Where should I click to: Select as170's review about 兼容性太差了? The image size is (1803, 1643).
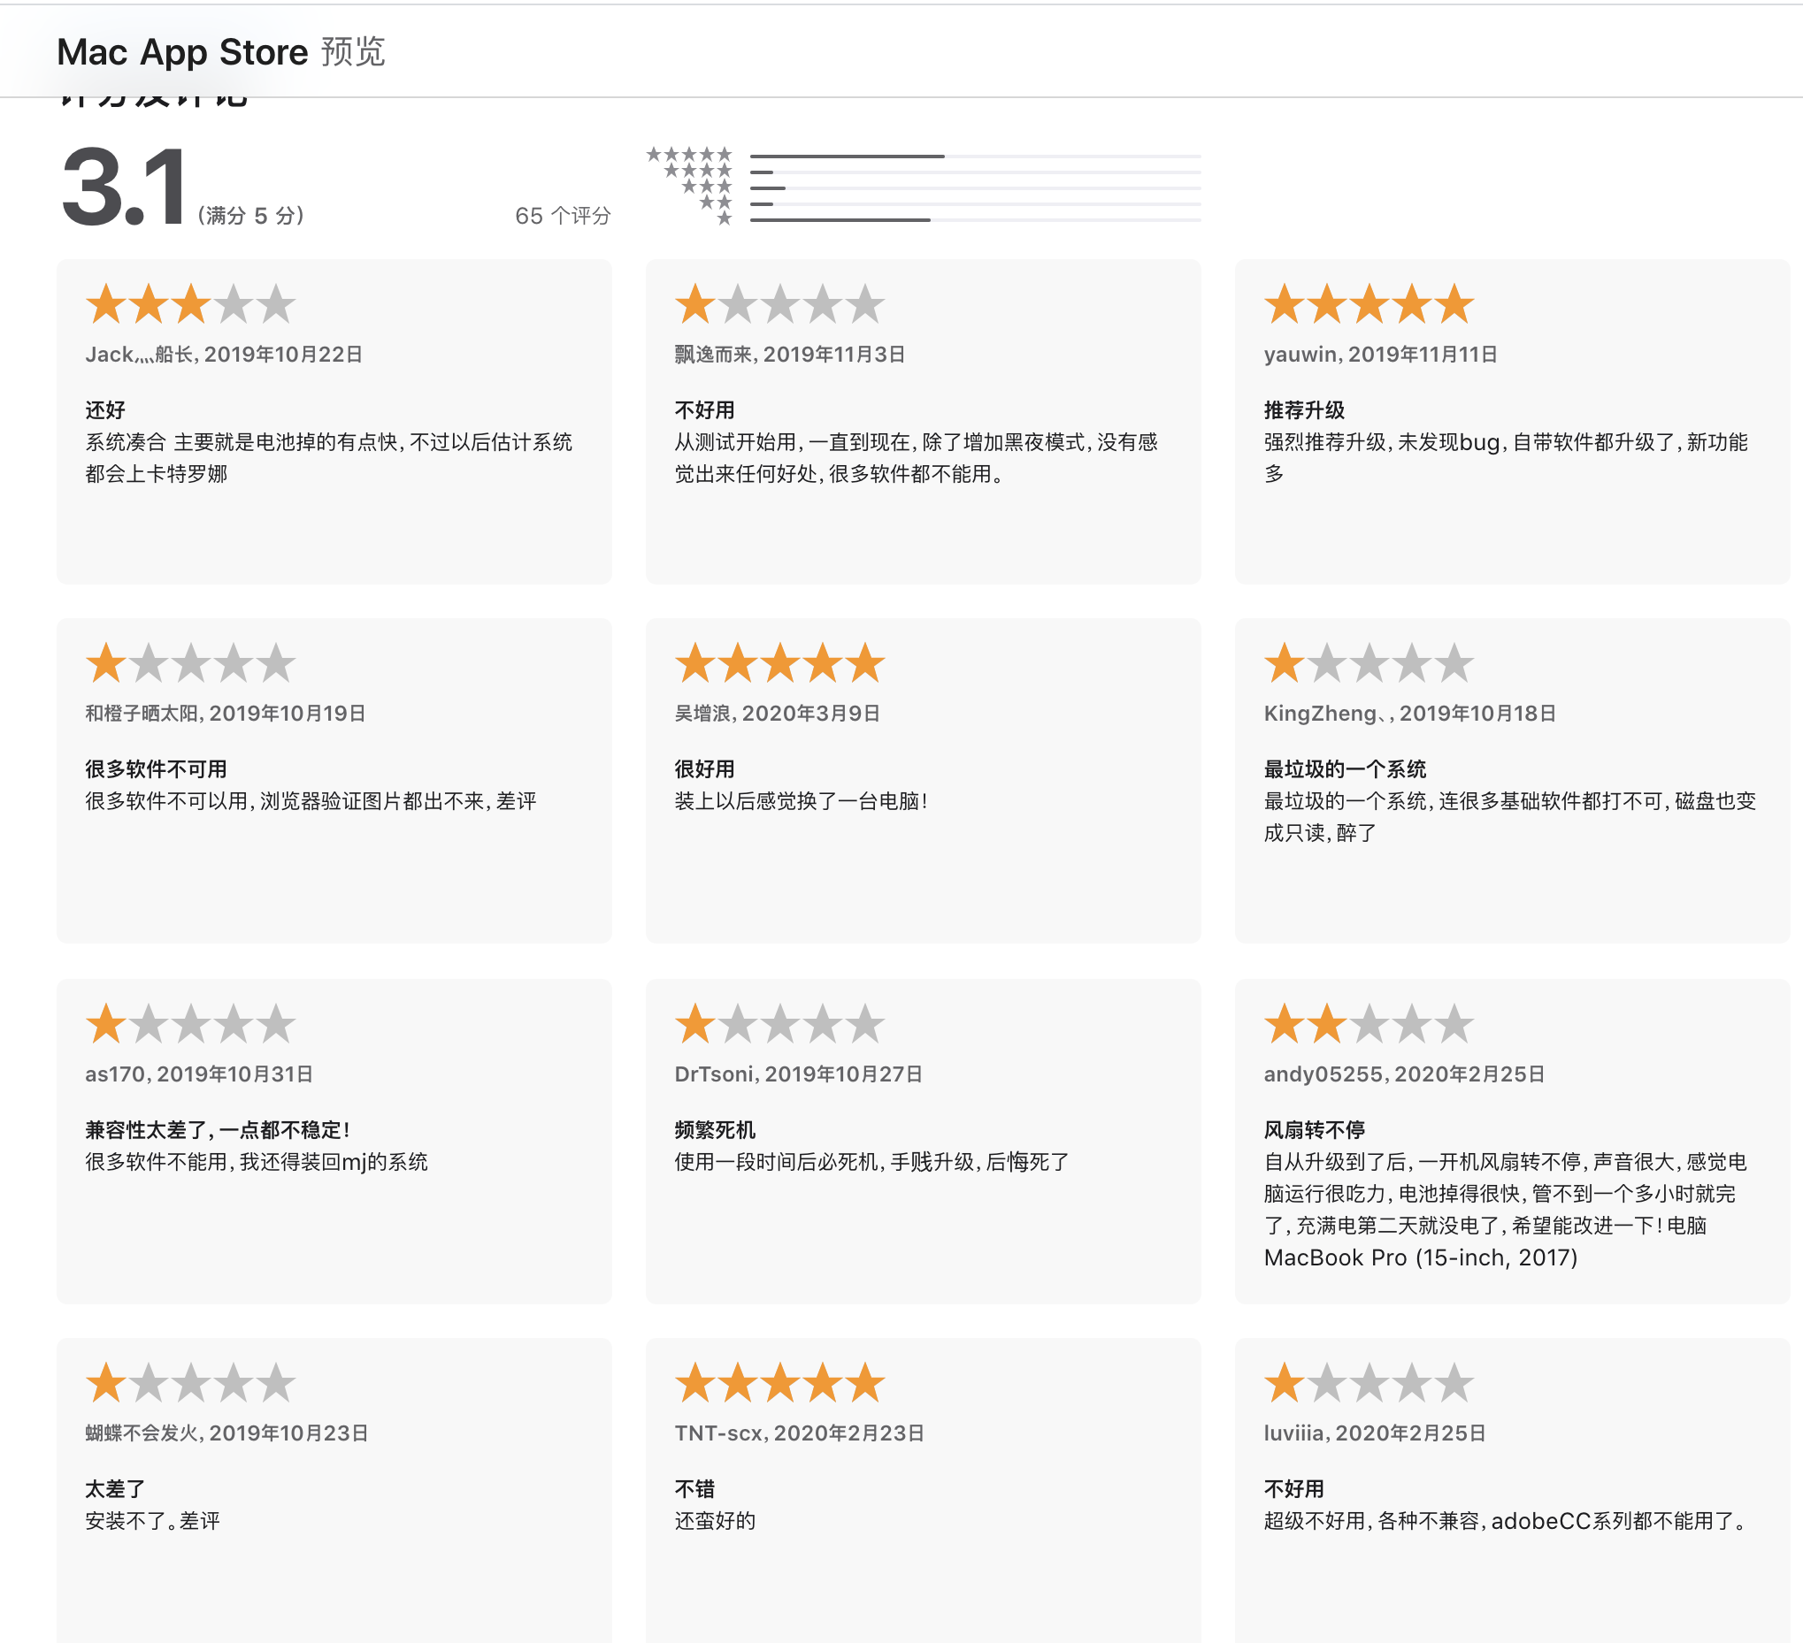tap(334, 1142)
